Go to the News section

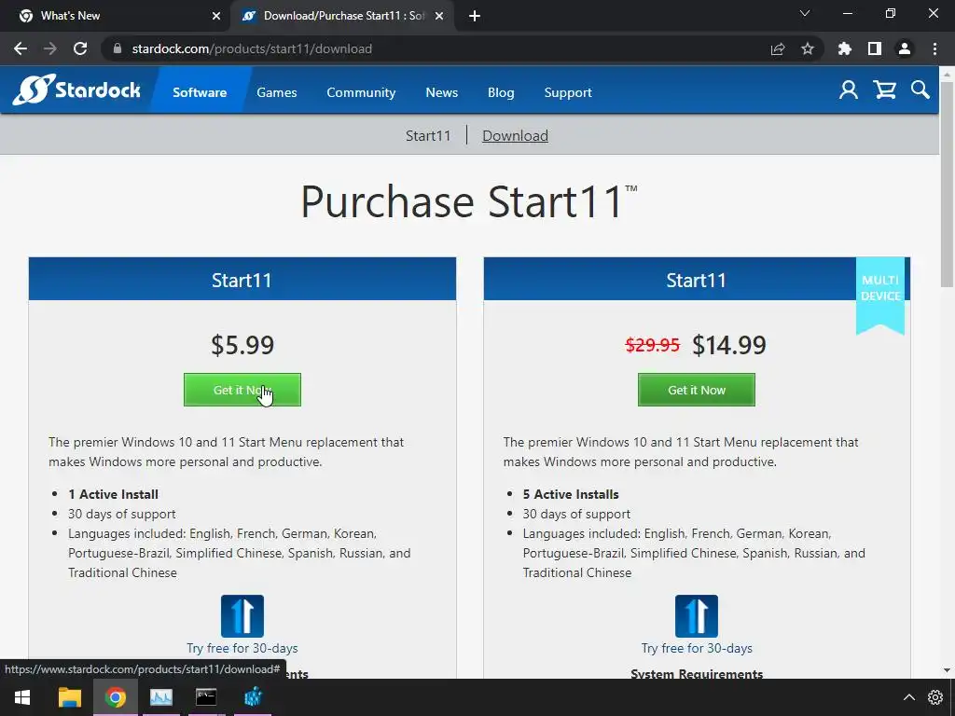tap(441, 92)
